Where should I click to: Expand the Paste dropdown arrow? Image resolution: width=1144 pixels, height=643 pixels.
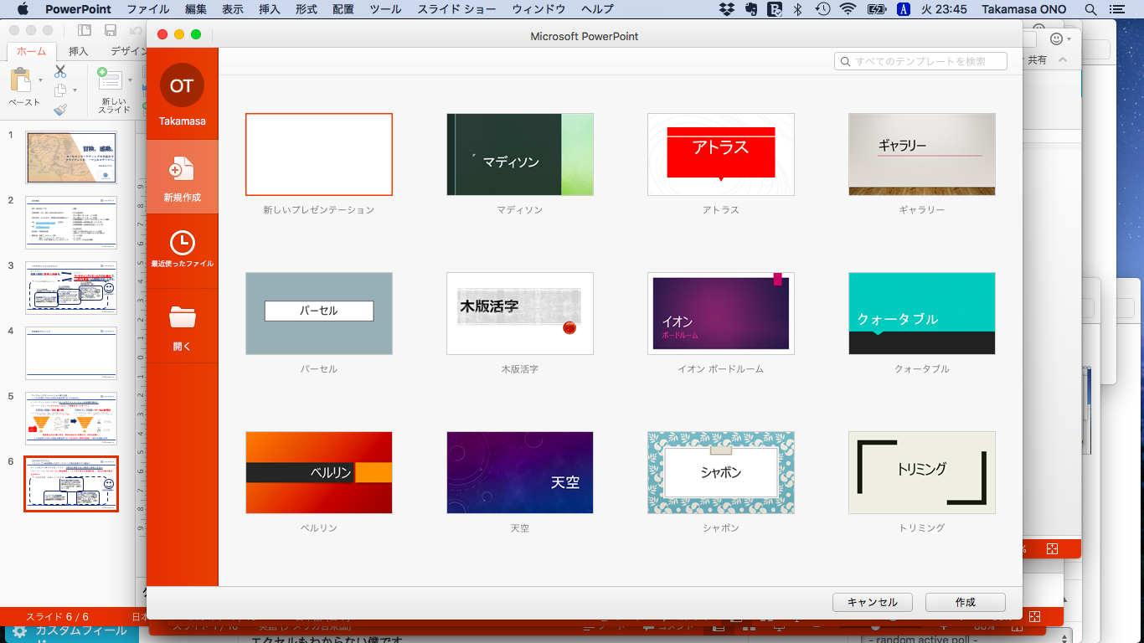click(40, 80)
